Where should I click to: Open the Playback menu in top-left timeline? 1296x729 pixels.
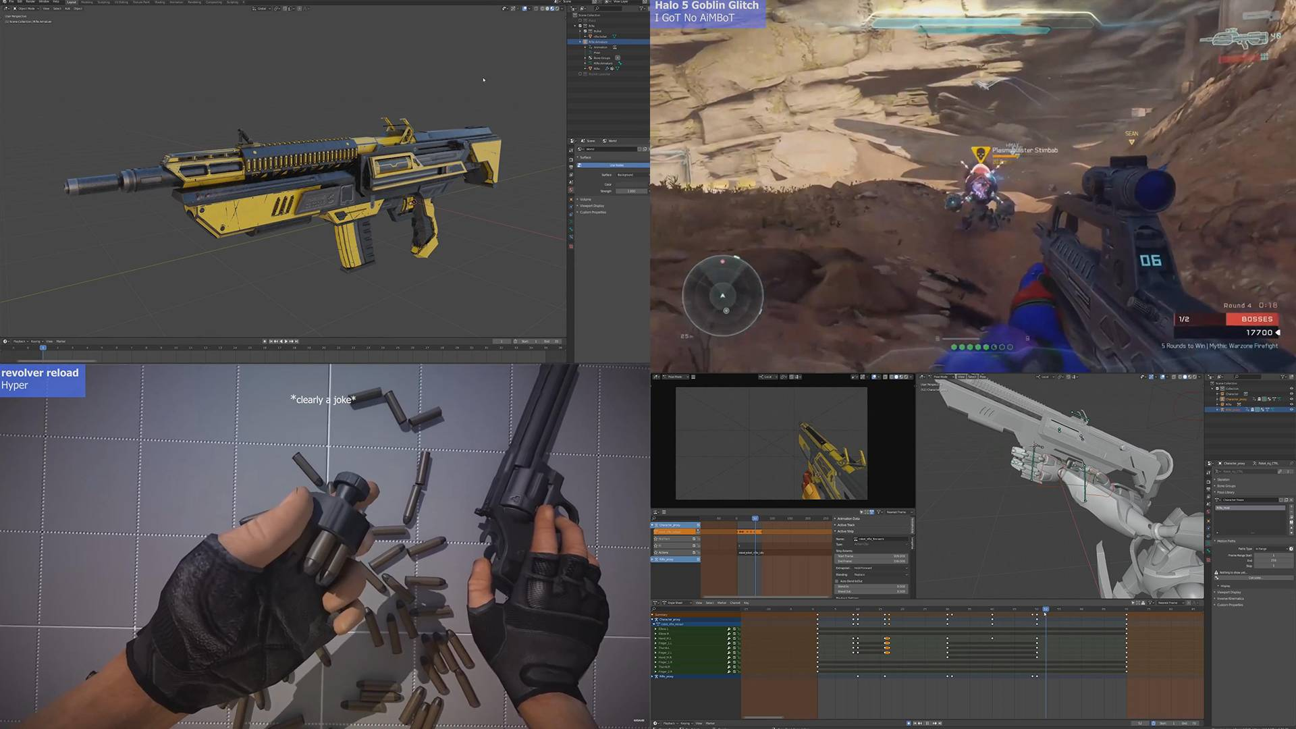tap(20, 341)
